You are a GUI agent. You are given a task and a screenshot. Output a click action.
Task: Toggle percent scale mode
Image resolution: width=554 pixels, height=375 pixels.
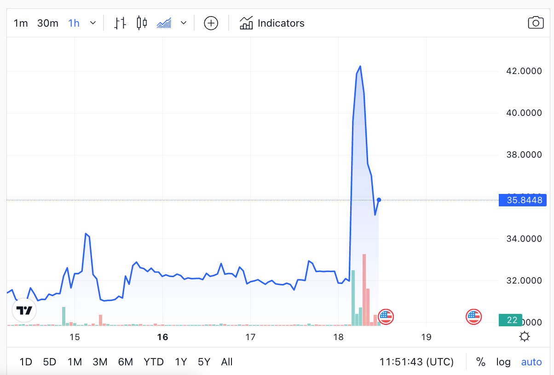[481, 362]
